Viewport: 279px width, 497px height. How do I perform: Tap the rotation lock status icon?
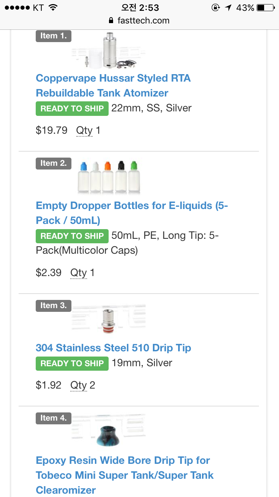click(x=215, y=7)
